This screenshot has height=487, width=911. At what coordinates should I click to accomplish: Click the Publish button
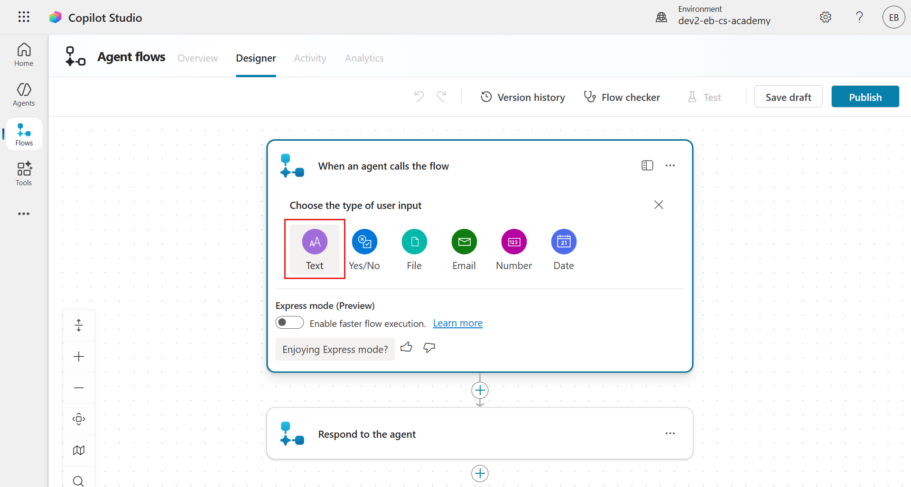coord(865,97)
